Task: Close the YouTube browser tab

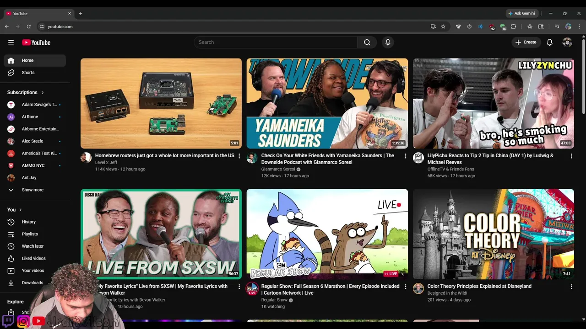Action: coord(70,13)
